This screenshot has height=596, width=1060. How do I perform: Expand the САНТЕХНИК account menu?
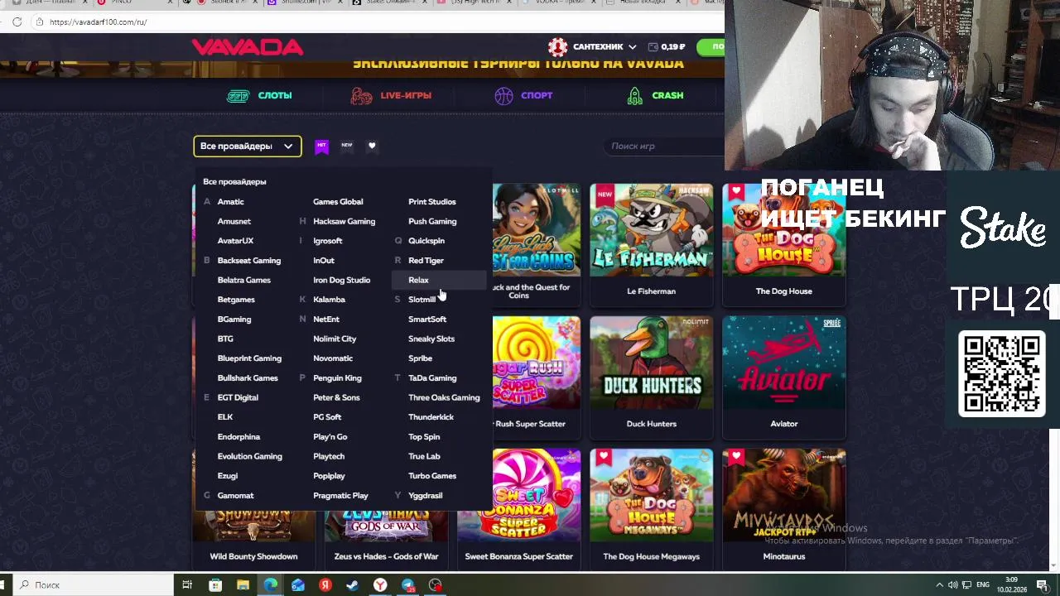tap(605, 47)
